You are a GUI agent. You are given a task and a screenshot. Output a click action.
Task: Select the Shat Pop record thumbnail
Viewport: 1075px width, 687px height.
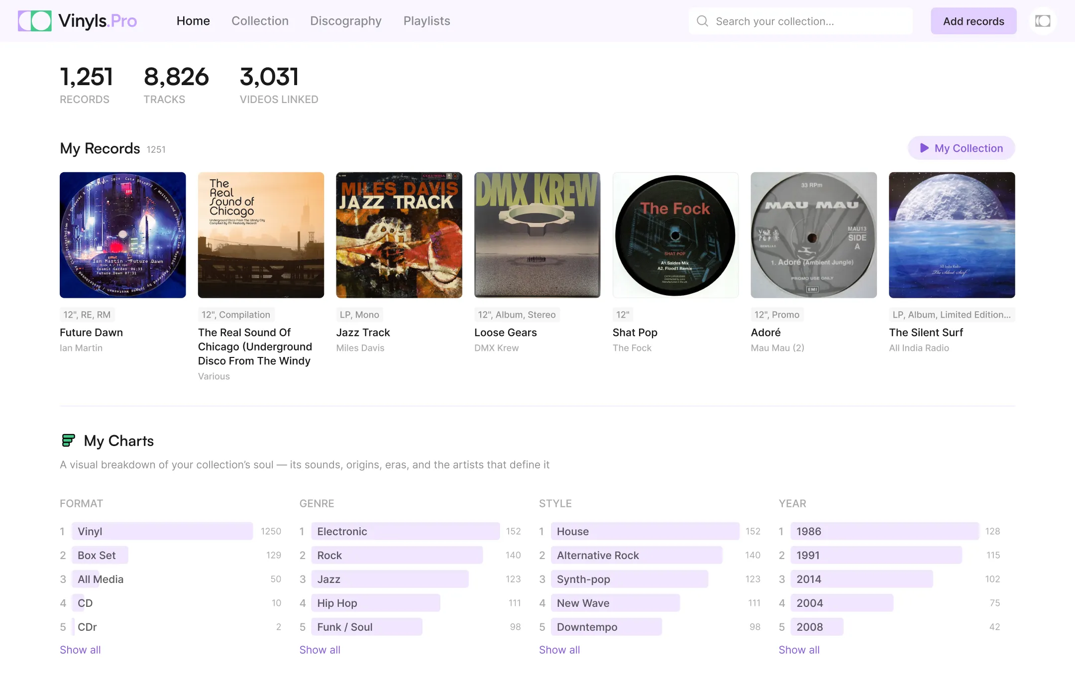click(675, 235)
